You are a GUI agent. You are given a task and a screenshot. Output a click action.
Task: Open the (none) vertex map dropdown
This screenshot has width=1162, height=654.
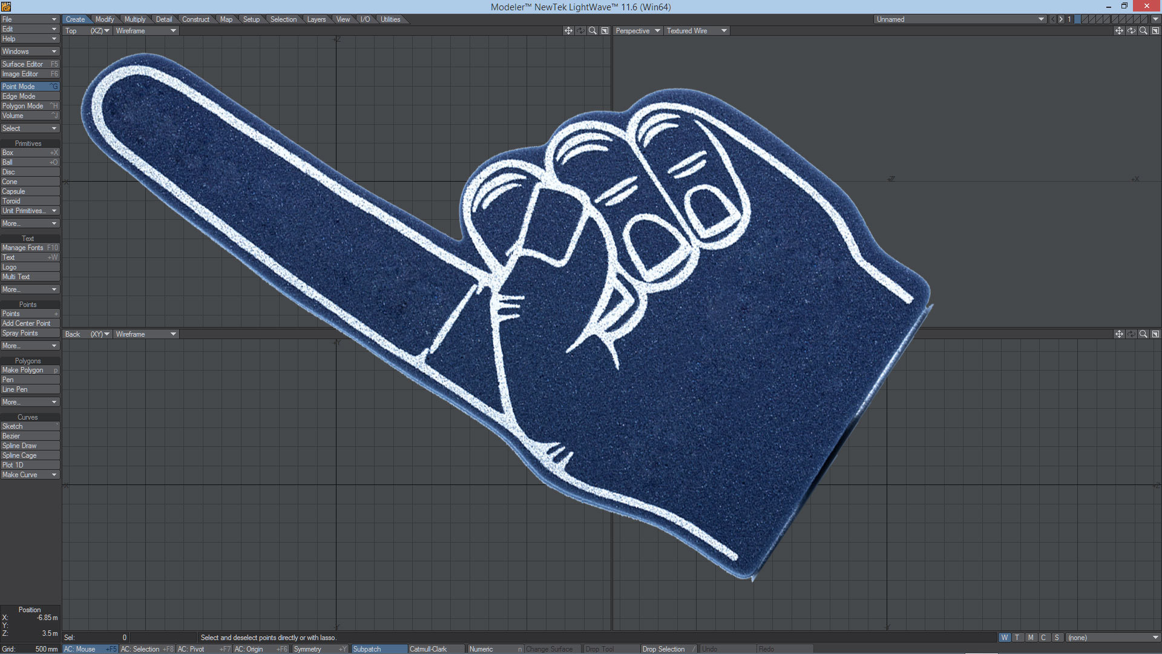[x=1113, y=638]
